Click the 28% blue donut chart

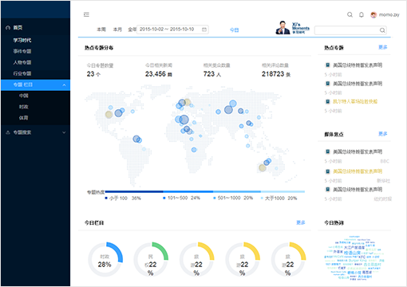(105, 259)
